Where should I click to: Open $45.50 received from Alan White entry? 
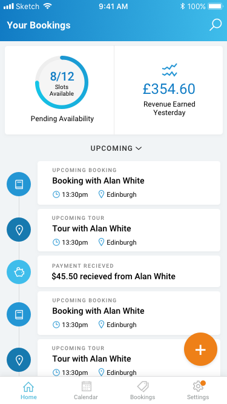[129, 271]
